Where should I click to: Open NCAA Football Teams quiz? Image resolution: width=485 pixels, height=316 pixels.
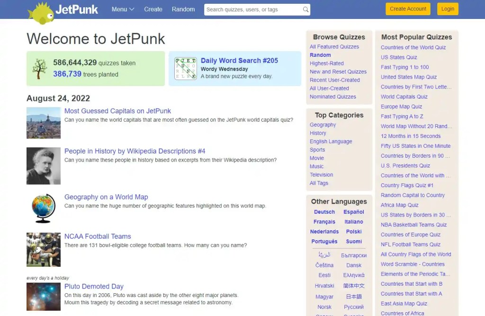pyautogui.click(x=98, y=236)
